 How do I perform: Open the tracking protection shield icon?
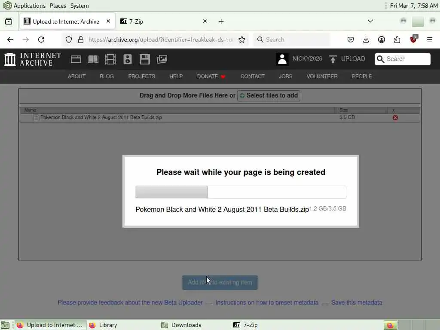click(69, 40)
